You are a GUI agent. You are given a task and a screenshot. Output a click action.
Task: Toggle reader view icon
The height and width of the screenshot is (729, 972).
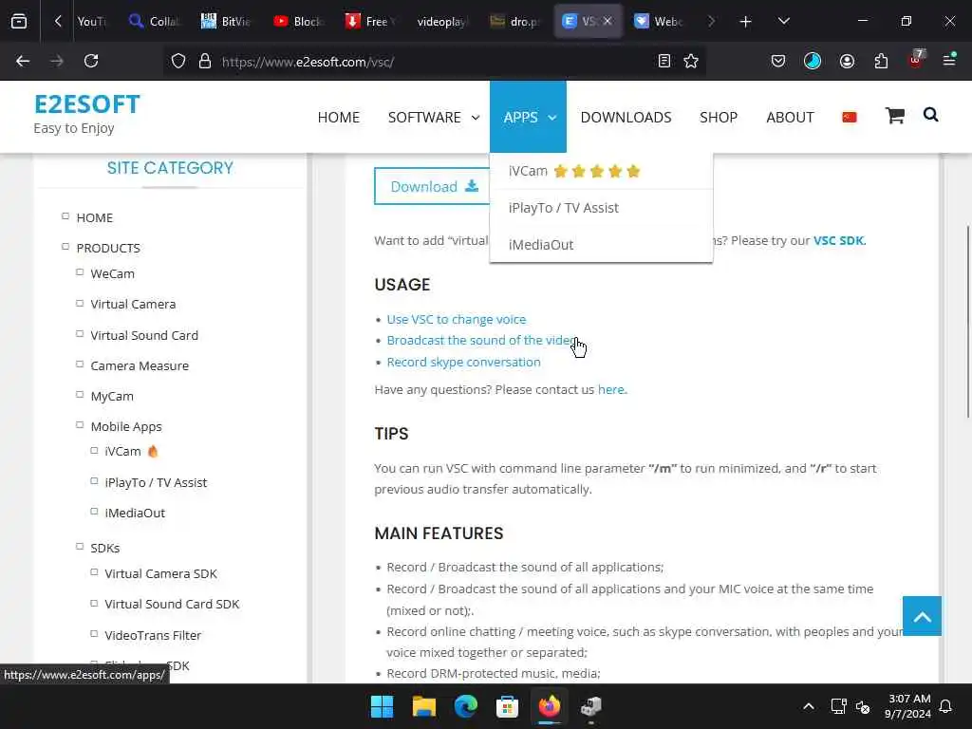tap(664, 61)
